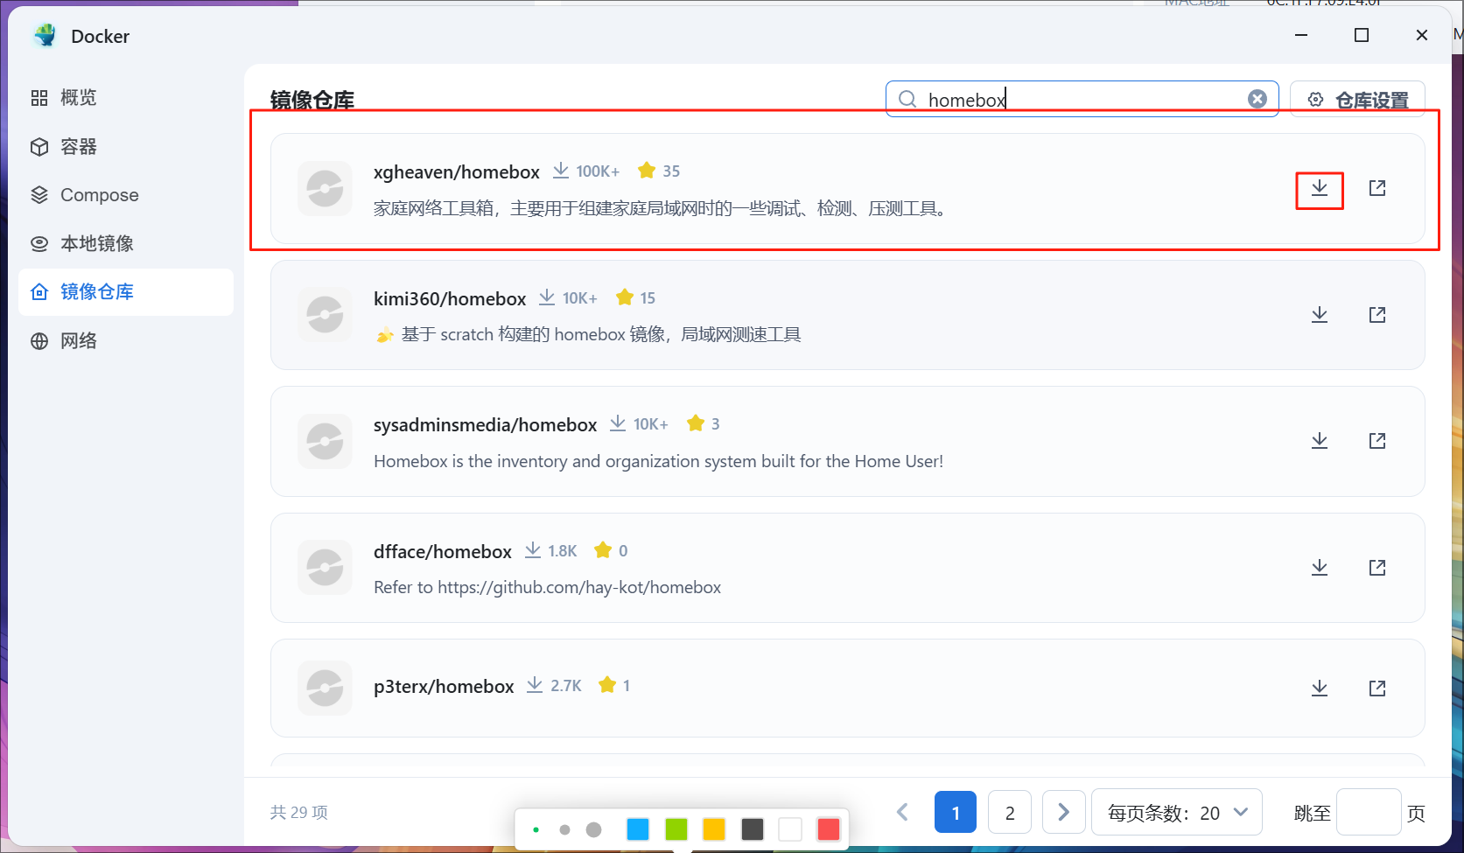Focus the homebox search field

click(x=1082, y=100)
